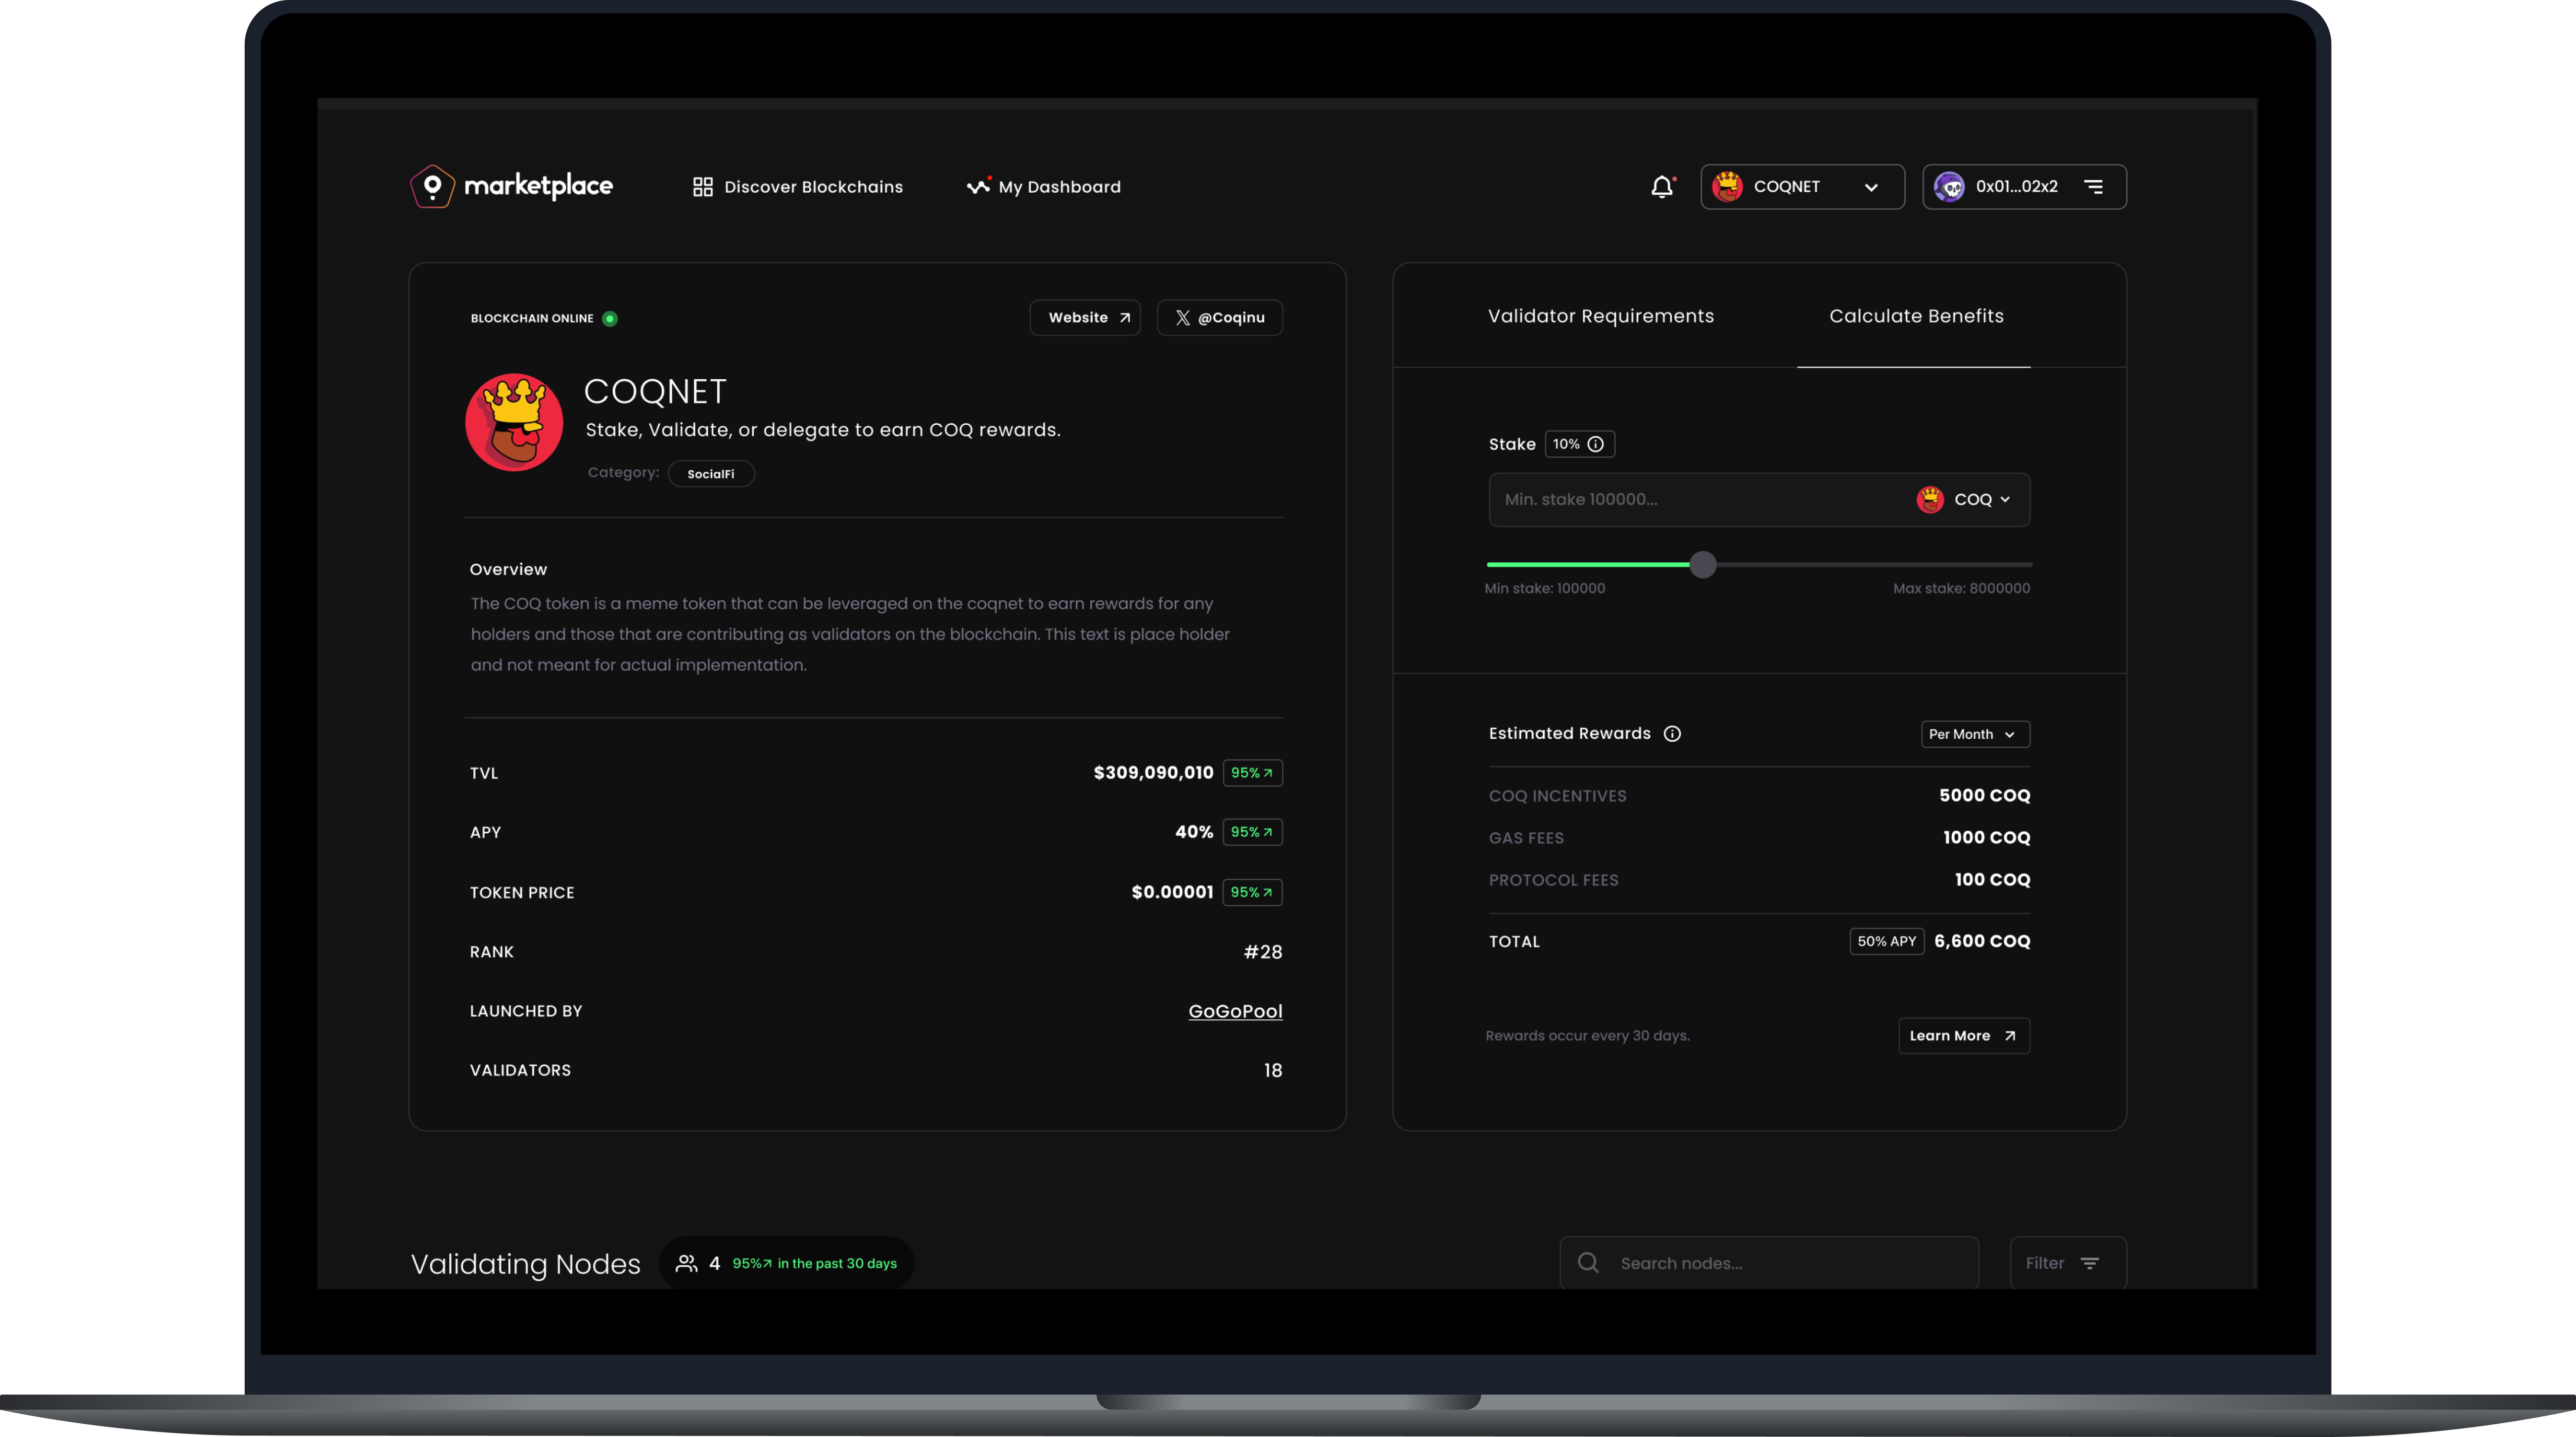
Task: Select the Calculate Benefits tab
Action: [1915, 316]
